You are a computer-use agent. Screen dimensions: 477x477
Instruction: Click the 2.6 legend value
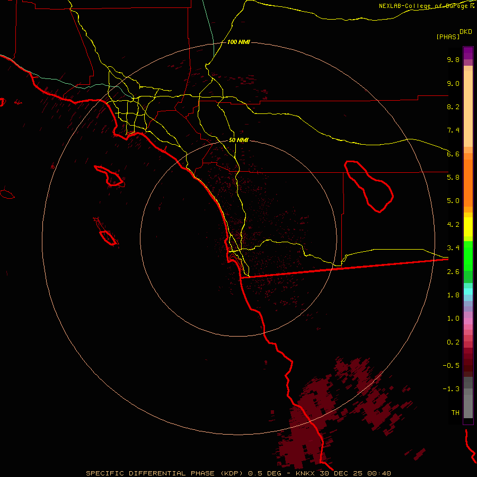[453, 272]
